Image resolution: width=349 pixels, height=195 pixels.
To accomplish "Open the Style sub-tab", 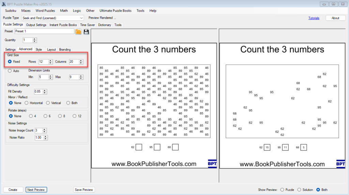I will (x=39, y=49).
